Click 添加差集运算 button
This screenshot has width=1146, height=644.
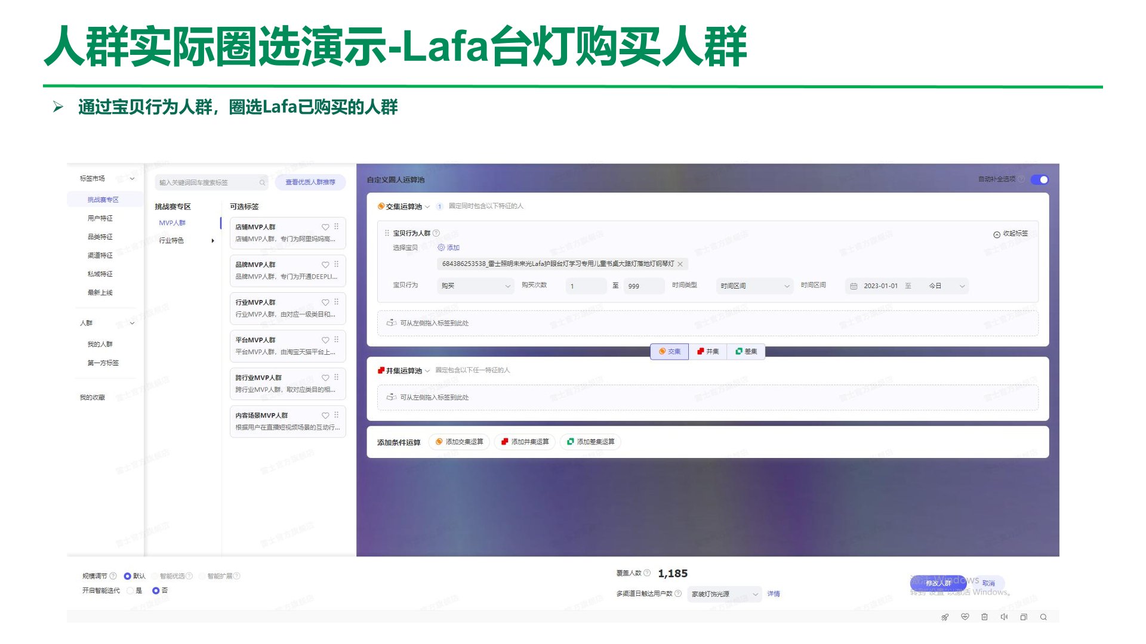click(590, 442)
